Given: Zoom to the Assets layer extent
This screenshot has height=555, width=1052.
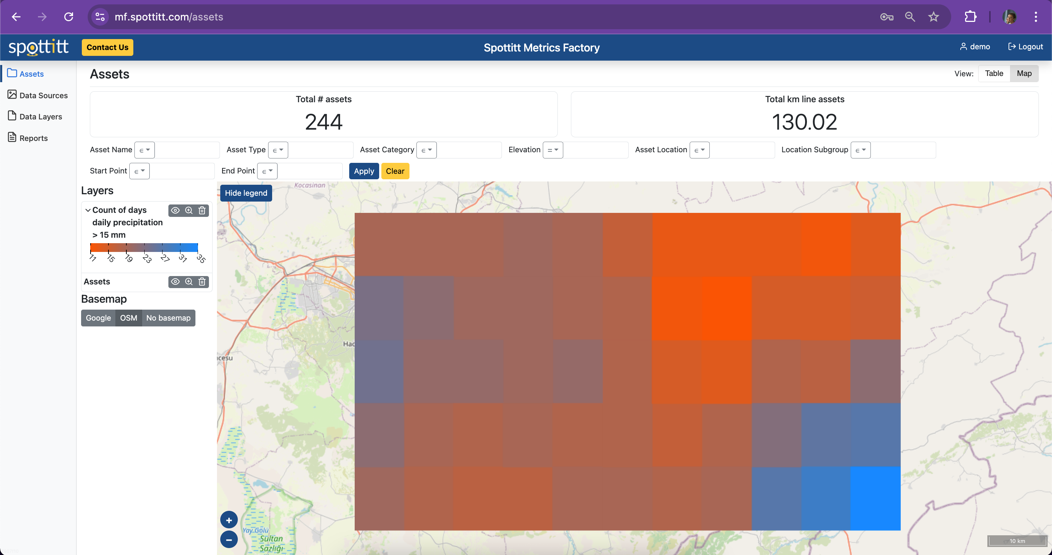Looking at the screenshot, I should [x=189, y=282].
